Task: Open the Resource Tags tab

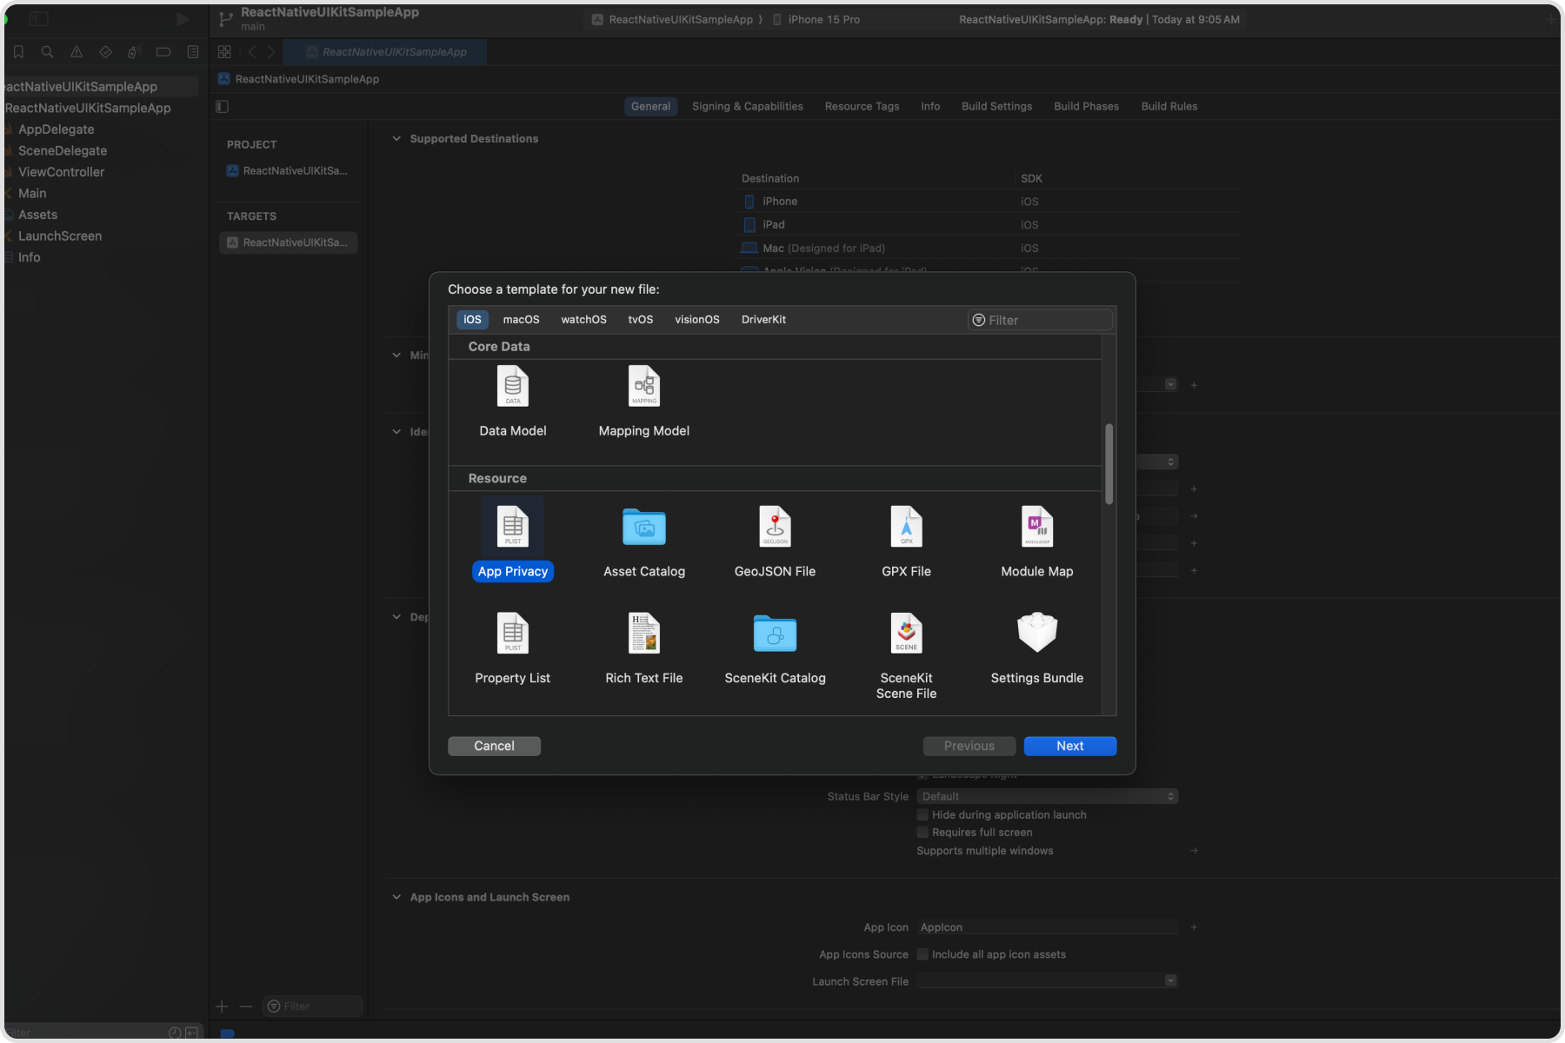Action: pyautogui.click(x=862, y=106)
